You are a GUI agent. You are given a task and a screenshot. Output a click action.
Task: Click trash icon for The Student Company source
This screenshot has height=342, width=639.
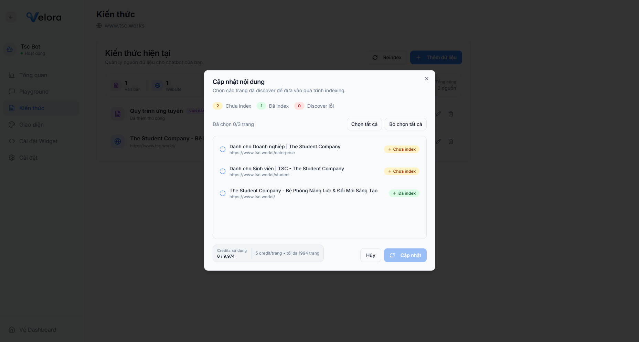pos(451,141)
